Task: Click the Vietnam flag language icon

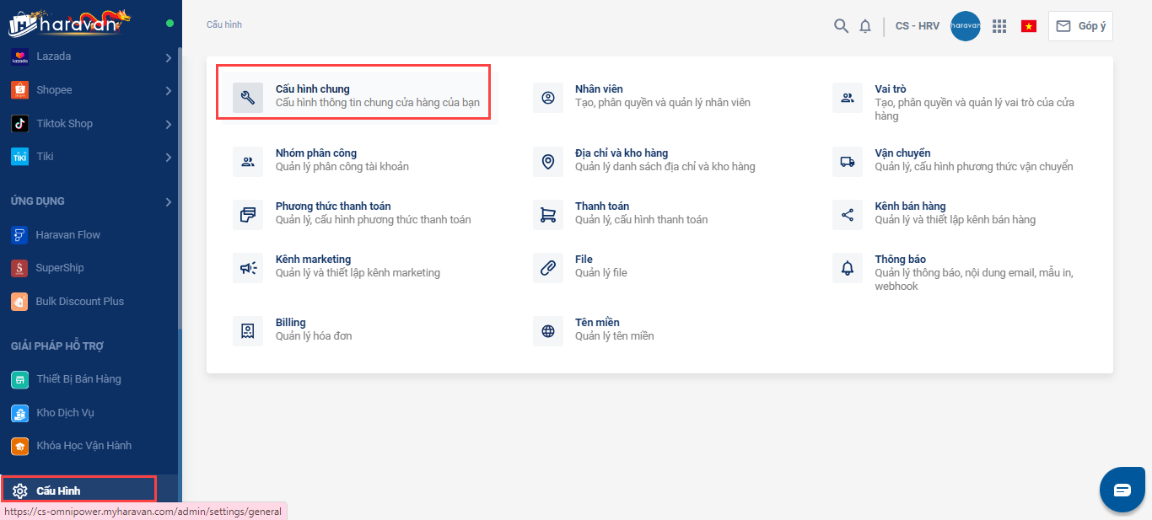Action: pos(1029,26)
